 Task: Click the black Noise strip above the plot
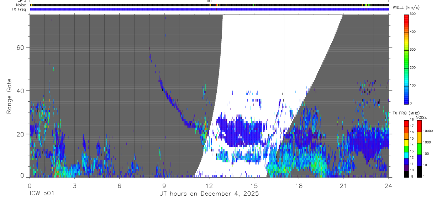[x=209, y=5]
